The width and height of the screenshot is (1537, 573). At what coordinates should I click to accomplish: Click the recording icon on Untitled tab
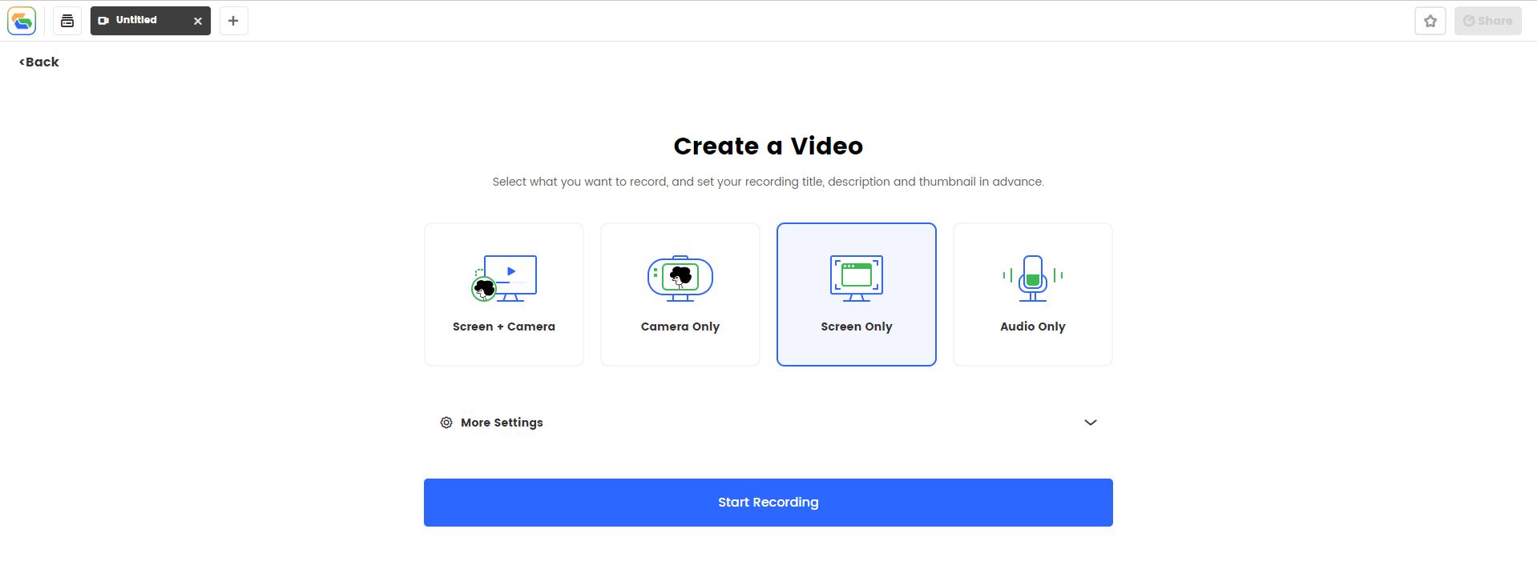click(103, 21)
